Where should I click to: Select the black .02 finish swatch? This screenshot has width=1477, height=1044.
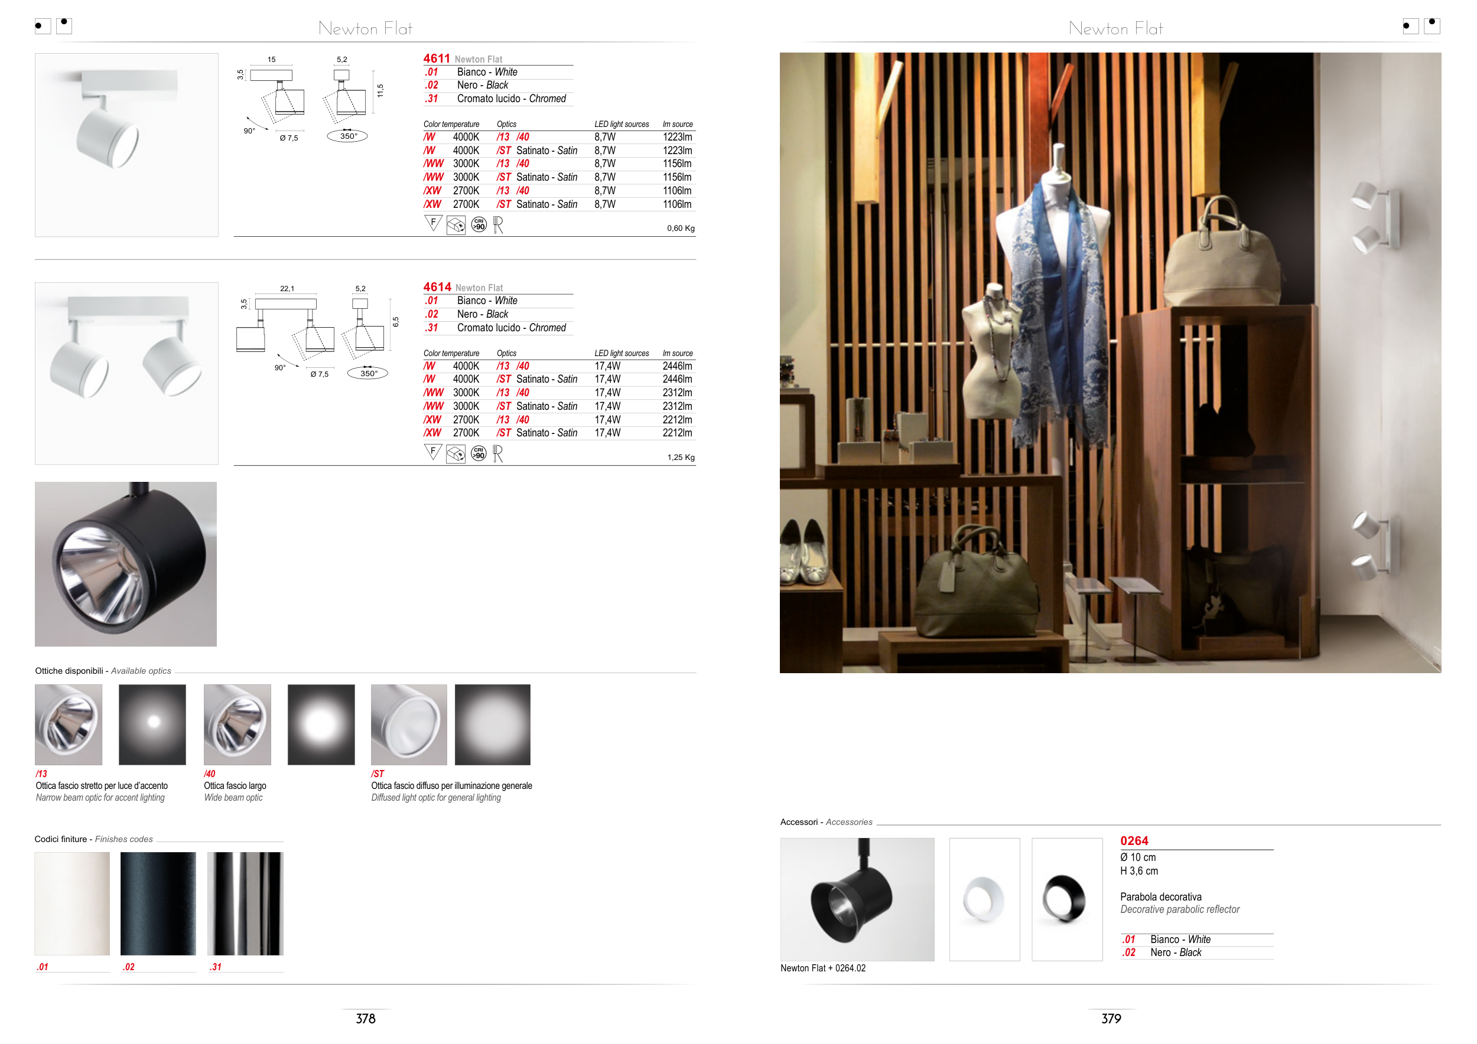click(x=158, y=903)
